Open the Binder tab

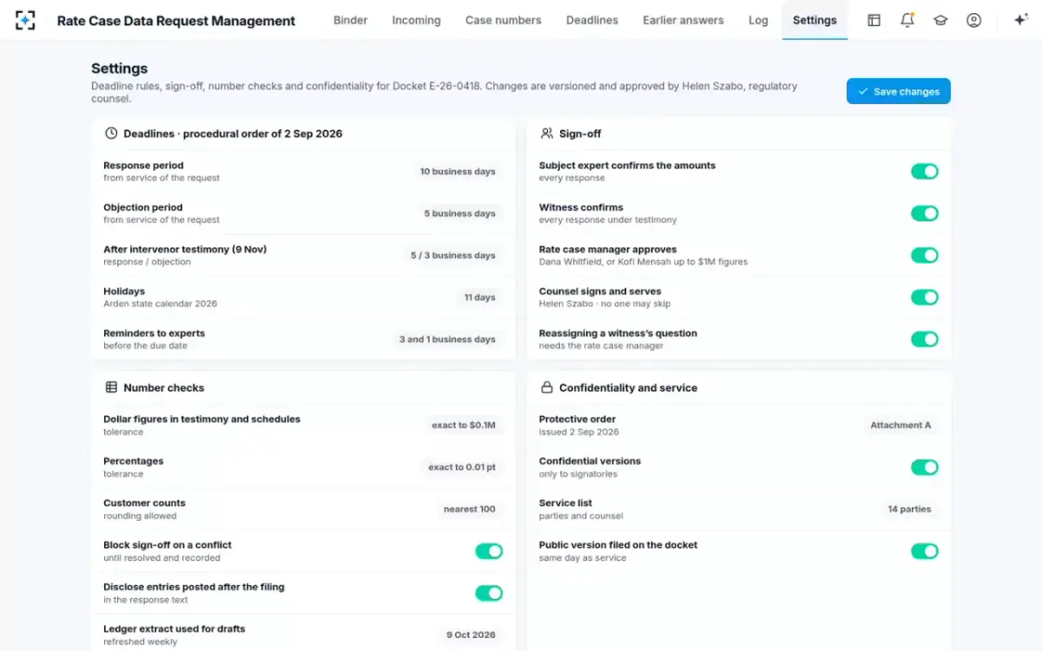351,20
